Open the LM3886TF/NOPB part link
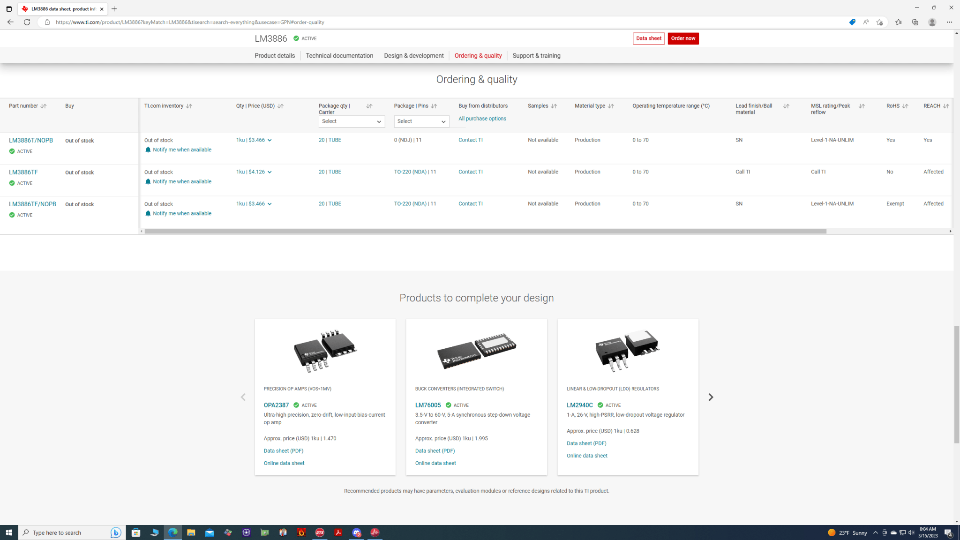 coord(32,204)
